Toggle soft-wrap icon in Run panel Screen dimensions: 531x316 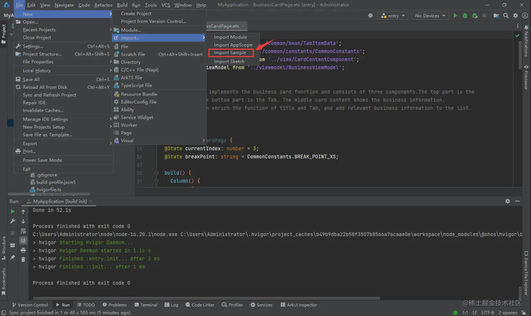click(x=23, y=231)
